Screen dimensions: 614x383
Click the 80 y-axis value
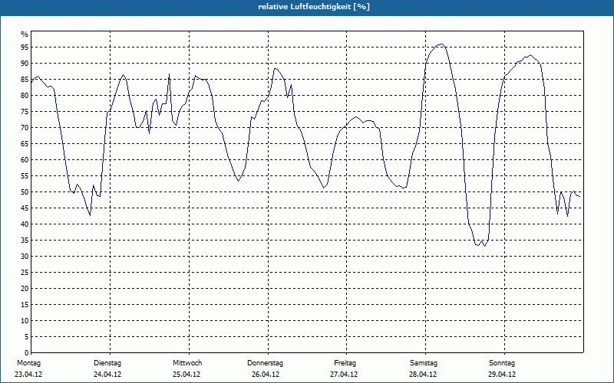pyautogui.click(x=25, y=95)
